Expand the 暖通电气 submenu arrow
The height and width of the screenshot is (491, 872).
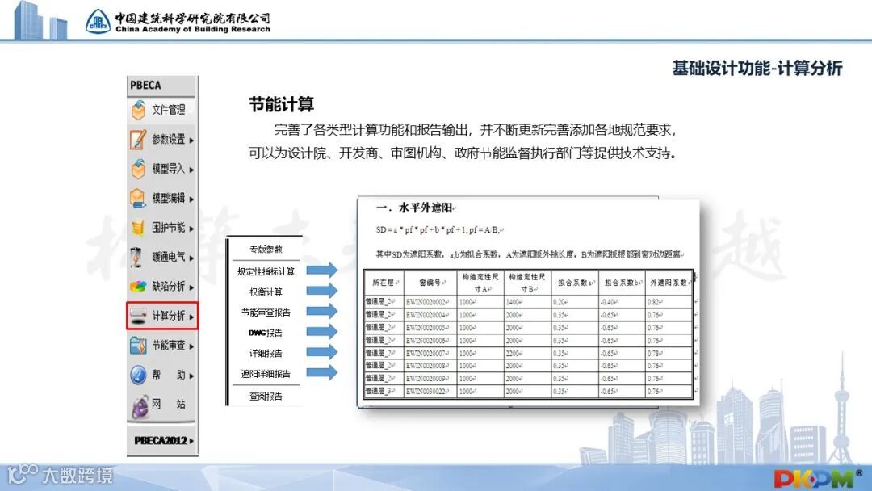(x=191, y=258)
